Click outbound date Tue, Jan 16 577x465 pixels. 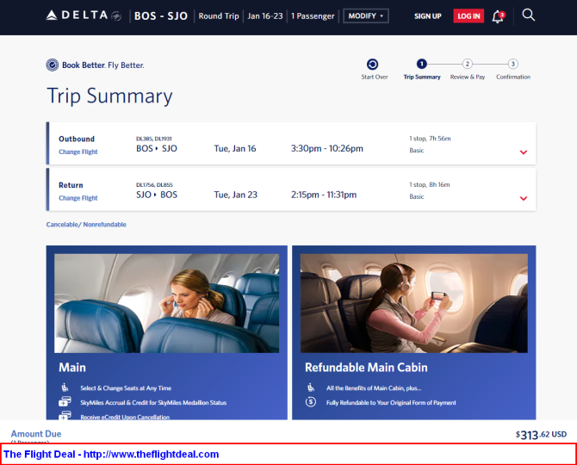(235, 149)
